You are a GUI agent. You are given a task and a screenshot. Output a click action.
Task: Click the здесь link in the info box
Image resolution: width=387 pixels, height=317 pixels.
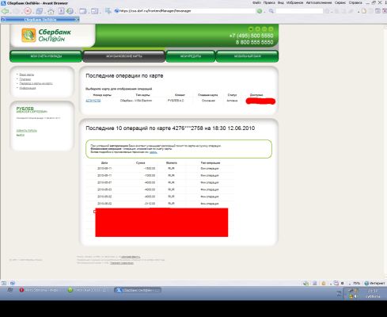pyautogui.click(x=154, y=152)
